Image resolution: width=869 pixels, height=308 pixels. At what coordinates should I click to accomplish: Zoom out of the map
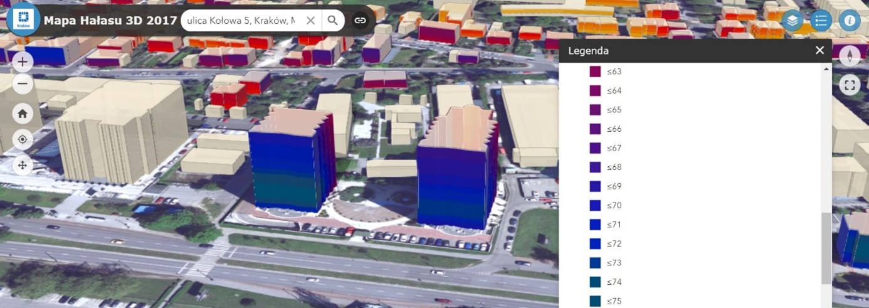pyautogui.click(x=23, y=83)
